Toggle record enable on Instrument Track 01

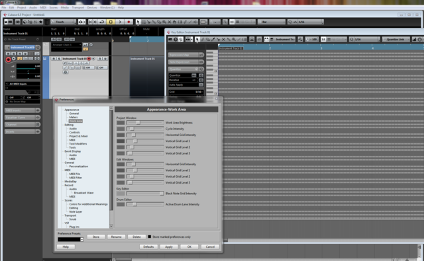click(89, 59)
